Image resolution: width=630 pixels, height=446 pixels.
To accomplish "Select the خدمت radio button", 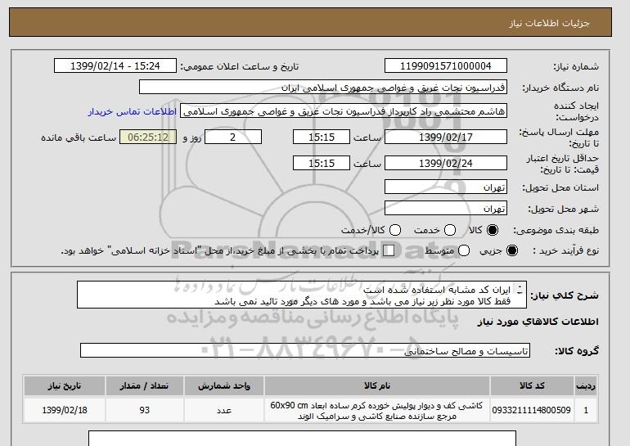I will coord(450,230).
